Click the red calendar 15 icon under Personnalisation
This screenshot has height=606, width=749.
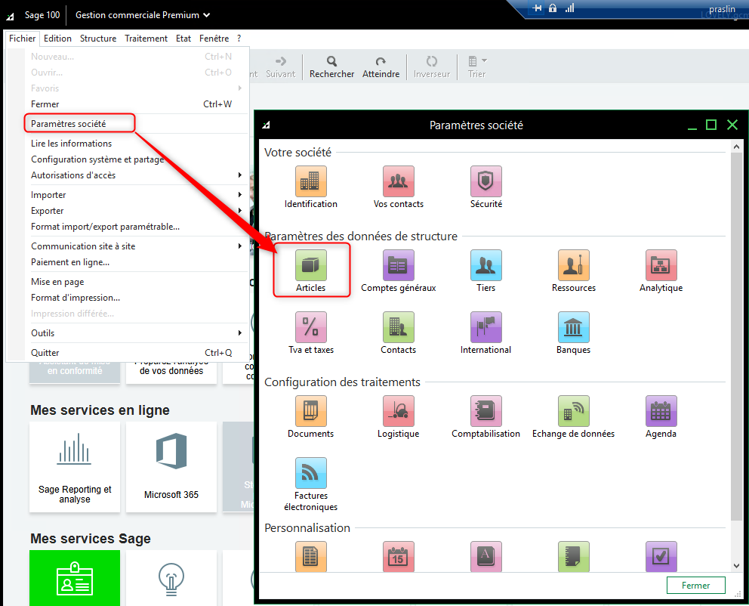coord(399,556)
